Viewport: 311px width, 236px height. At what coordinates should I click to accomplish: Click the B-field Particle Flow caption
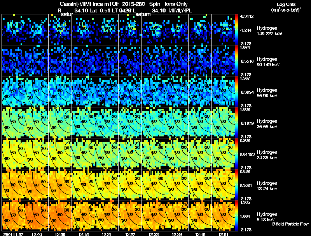[x=290, y=224]
